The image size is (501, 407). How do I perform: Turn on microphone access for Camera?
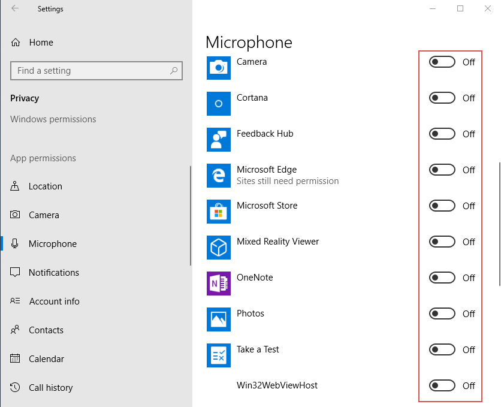pyautogui.click(x=442, y=62)
